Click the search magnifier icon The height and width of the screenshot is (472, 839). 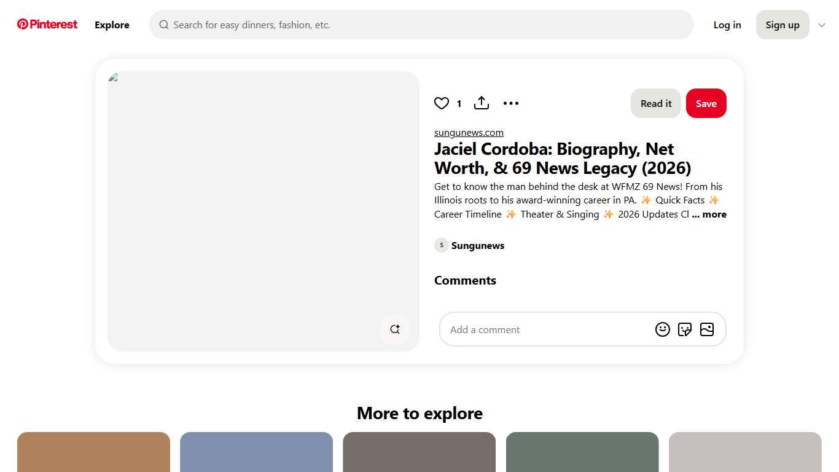(x=164, y=25)
